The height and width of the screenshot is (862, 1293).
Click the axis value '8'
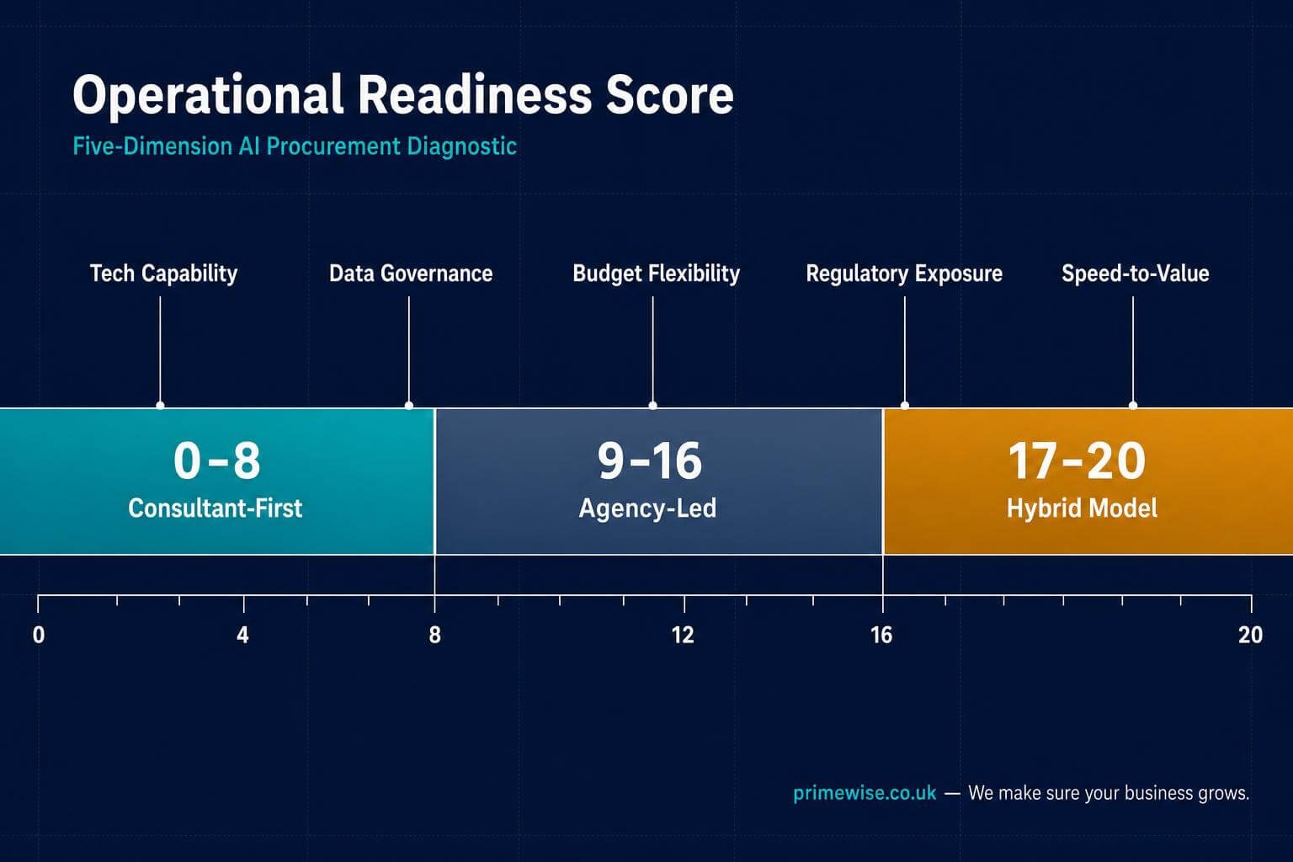click(434, 635)
